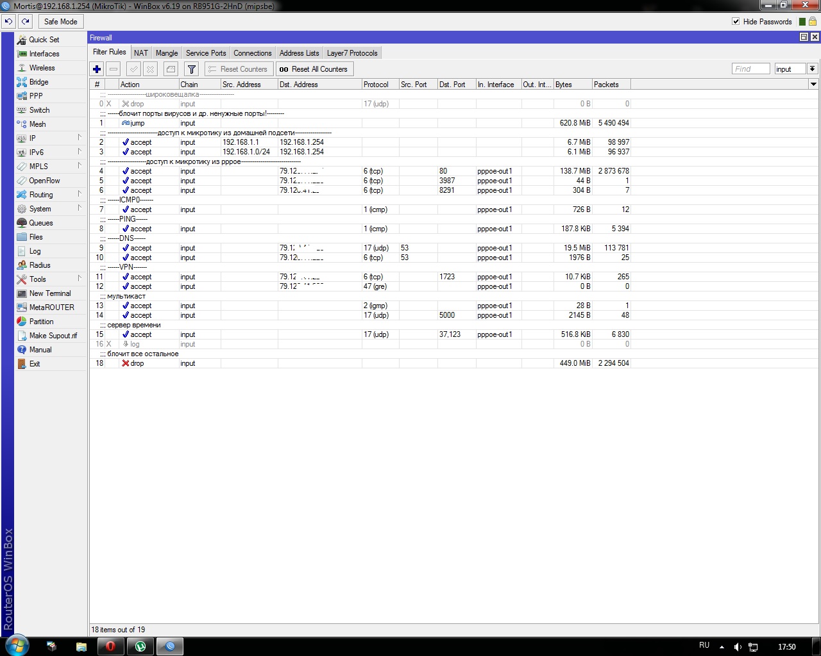Show hidden system tray icons
The width and height of the screenshot is (821, 656).
pyautogui.click(x=722, y=647)
